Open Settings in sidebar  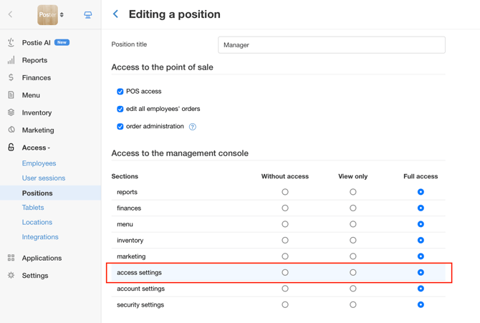coord(35,276)
